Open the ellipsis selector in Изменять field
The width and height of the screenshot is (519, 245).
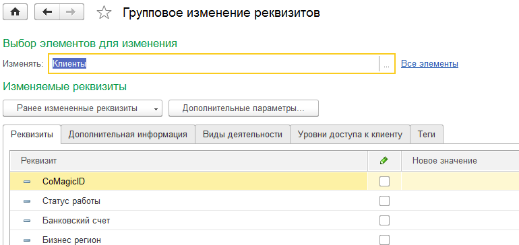[x=387, y=64]
